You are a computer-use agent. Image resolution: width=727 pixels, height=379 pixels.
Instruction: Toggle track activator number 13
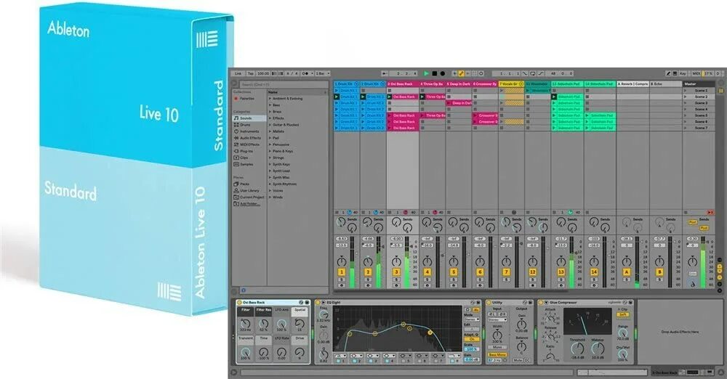coord(561,272)
